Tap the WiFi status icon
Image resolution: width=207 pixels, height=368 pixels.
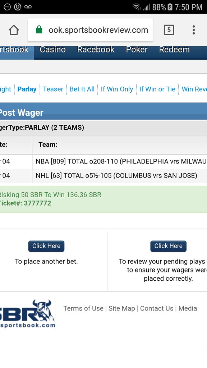coord(137,7)
